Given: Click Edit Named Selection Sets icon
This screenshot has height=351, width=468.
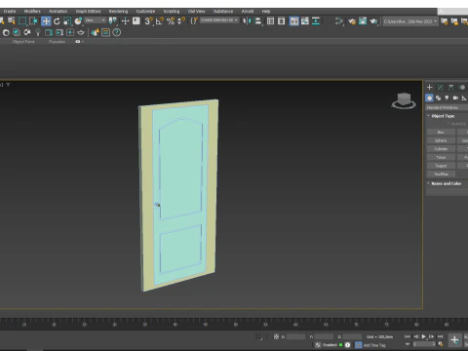Looking at the screenshot, I should click(x=194, y=21).
